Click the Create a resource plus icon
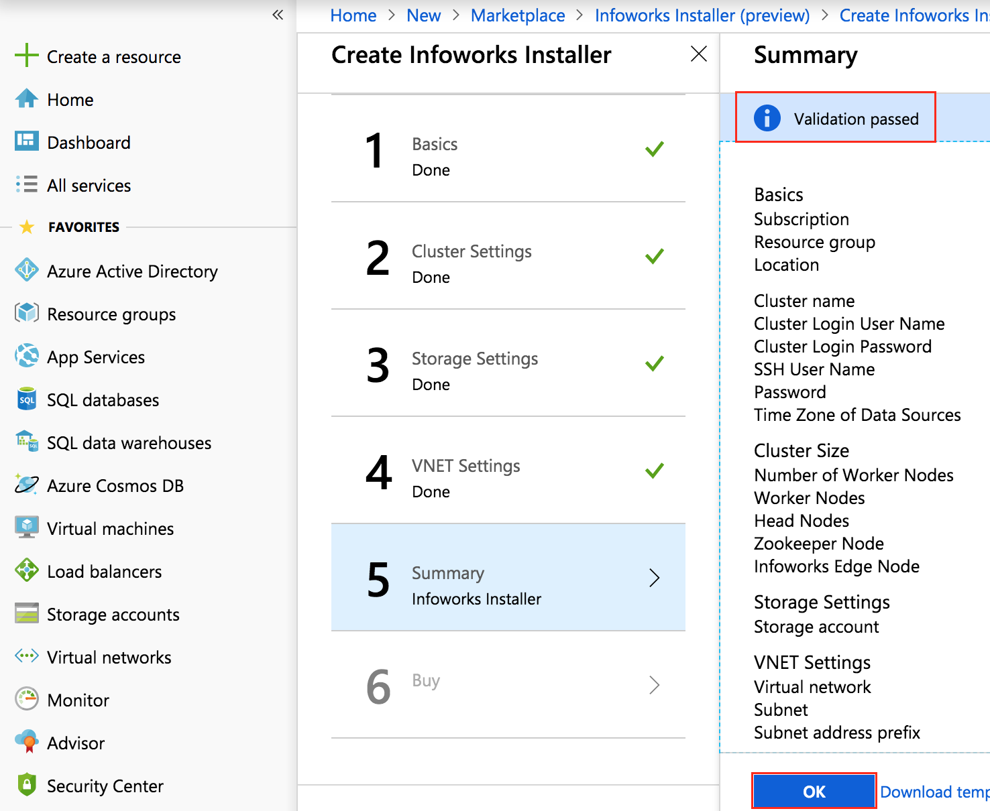Viewport: 990px width, 811px height. [x=26, y=55]
